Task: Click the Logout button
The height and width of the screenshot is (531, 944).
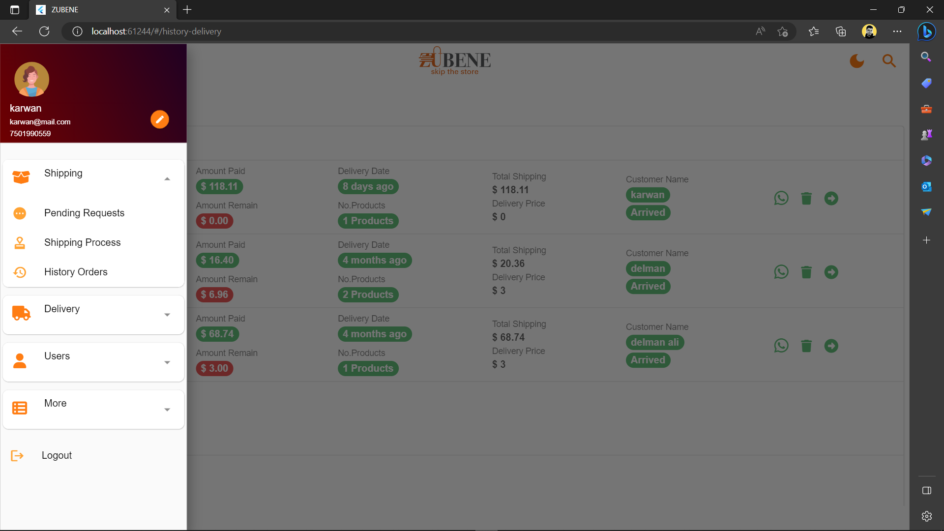Action: (57, 455)
